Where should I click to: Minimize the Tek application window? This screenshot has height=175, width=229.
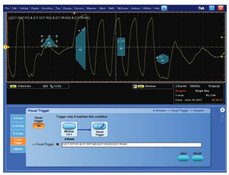211,8
